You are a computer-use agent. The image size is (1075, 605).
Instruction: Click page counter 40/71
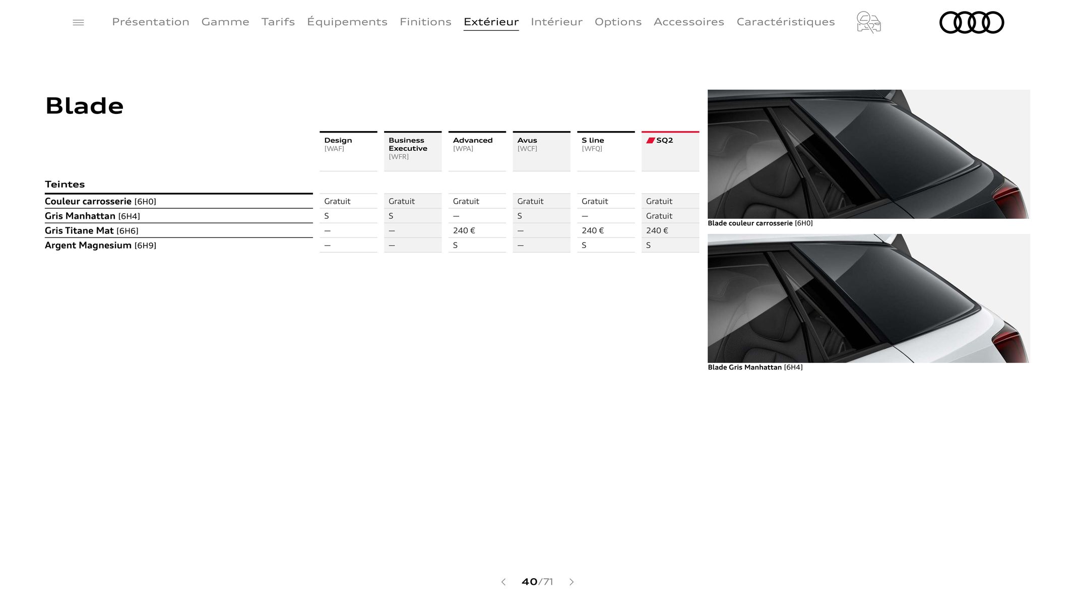tap(537, 582)
